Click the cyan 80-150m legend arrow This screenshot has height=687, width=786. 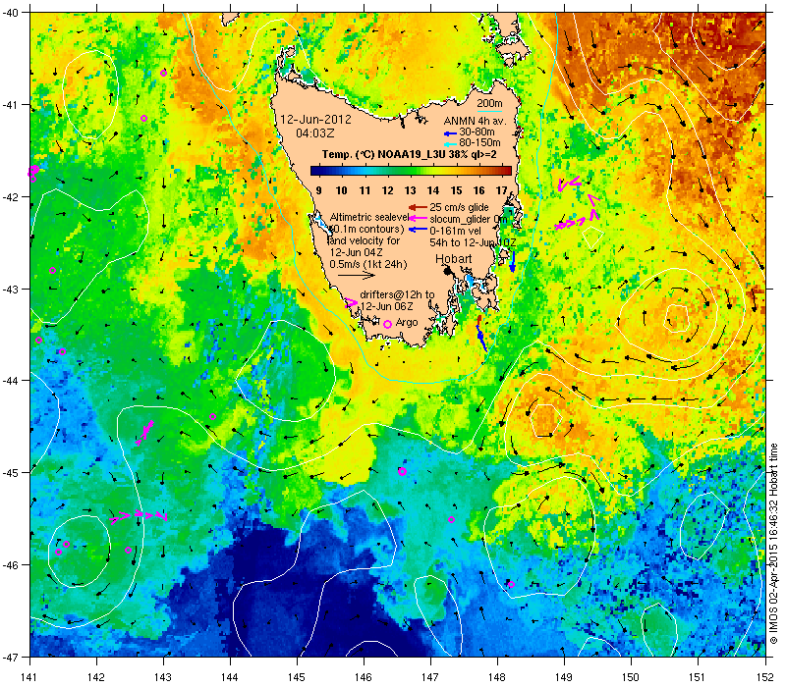[450, 143]
